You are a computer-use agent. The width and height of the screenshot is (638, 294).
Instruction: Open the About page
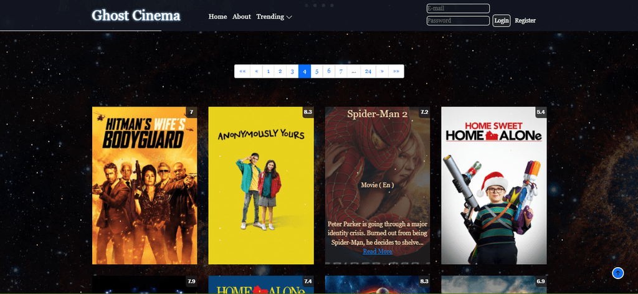(242, 17)
